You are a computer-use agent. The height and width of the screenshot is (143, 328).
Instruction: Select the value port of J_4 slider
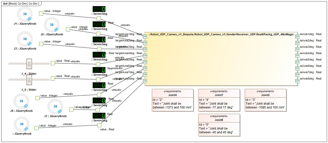coord(53,63)
